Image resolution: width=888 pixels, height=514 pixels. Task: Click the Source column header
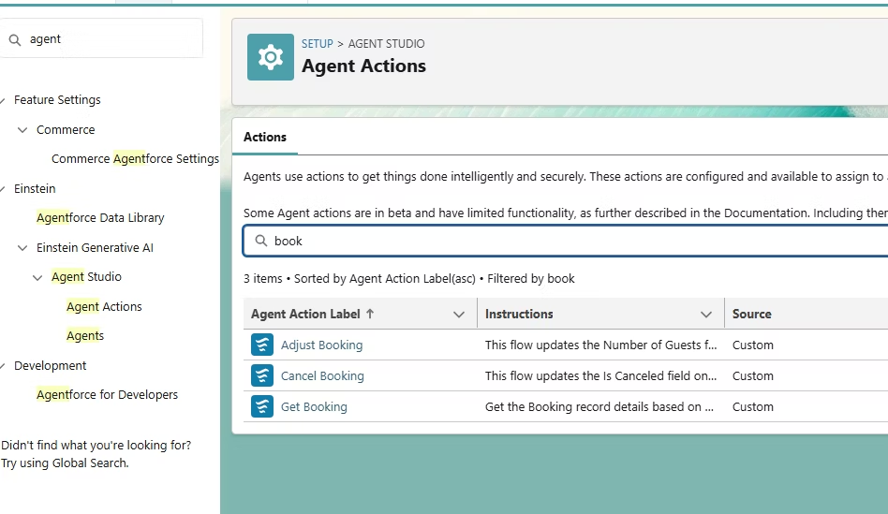click(751, 314)
